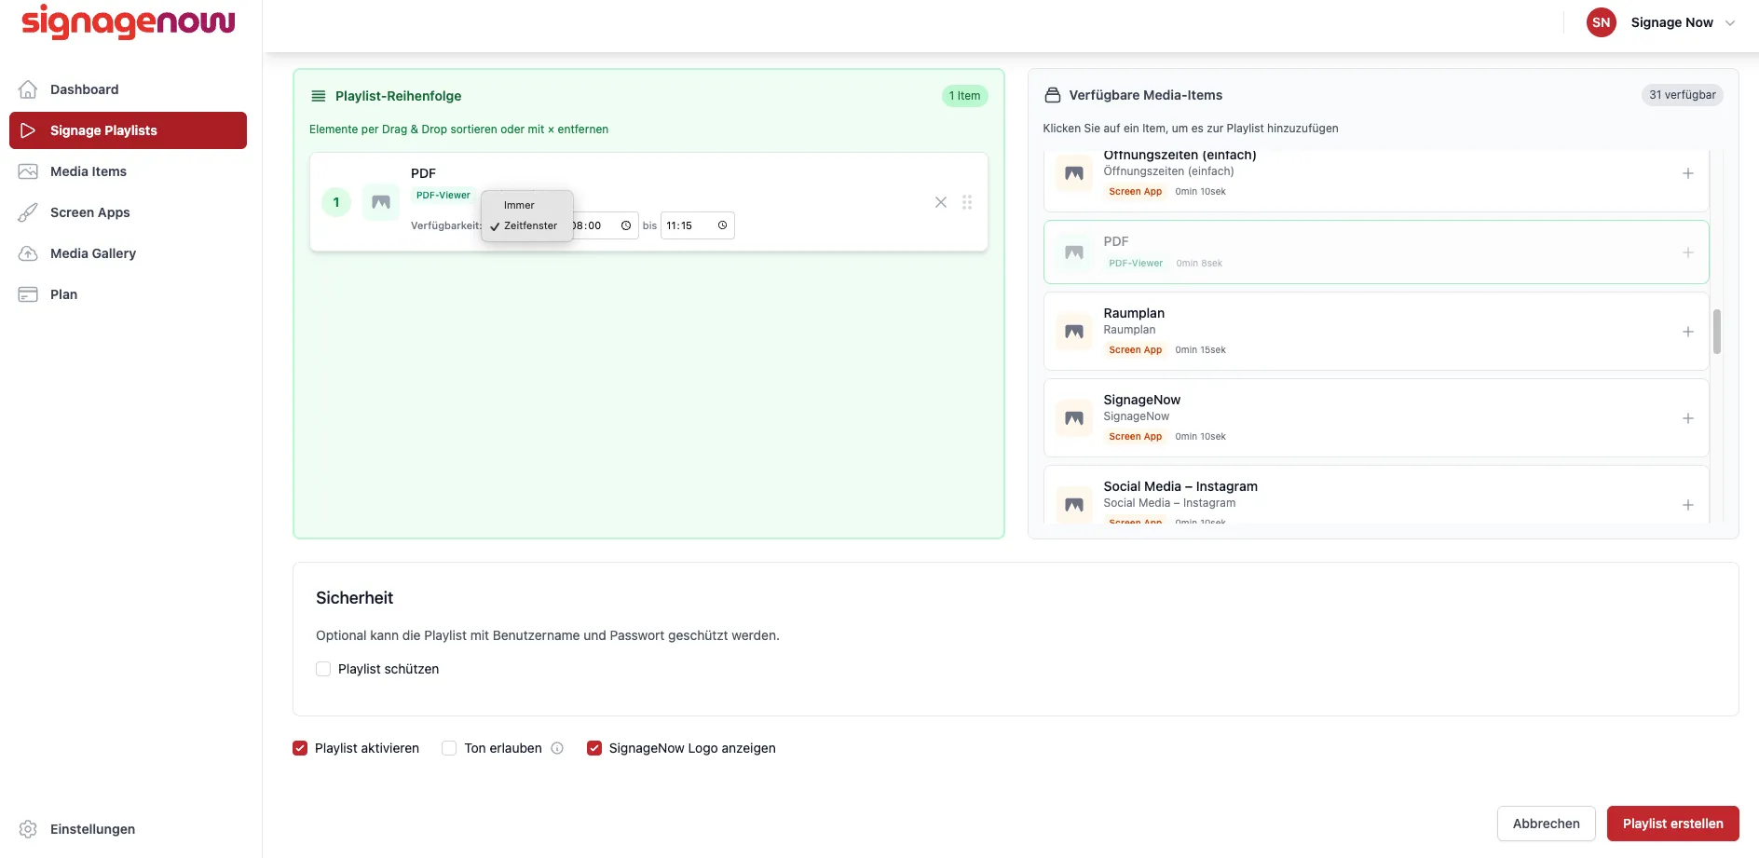Click Playlist erstellen button

pyautogui.click(x=1672, y=824)
